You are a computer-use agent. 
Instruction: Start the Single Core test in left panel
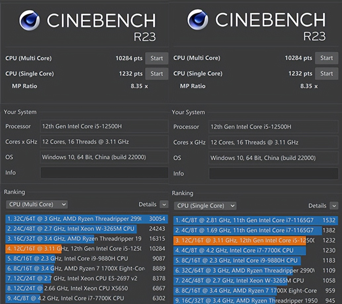pos(156,74)
